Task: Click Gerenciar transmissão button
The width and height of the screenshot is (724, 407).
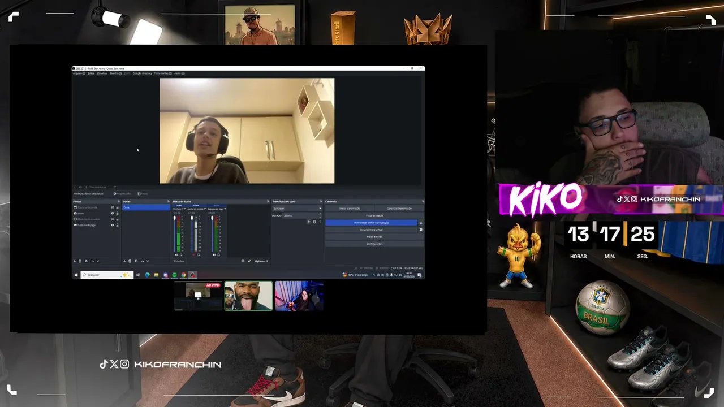Action: [399, 209]
